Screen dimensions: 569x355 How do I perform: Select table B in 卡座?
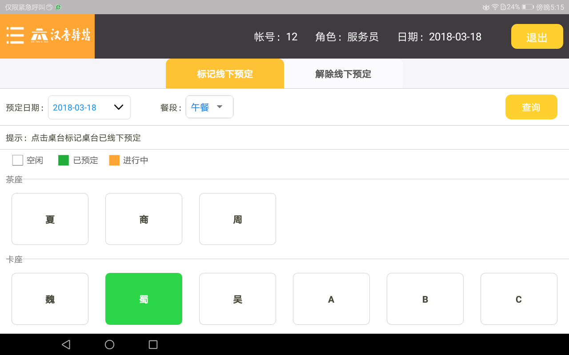[425, 299]
